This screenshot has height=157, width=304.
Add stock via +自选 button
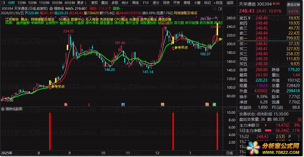[218, 3]
